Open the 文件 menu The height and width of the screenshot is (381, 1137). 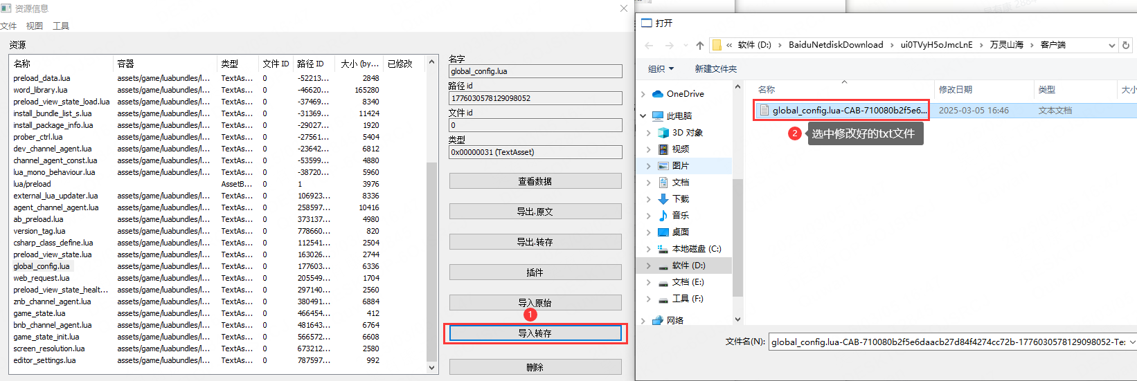click(x=8, y=26)
